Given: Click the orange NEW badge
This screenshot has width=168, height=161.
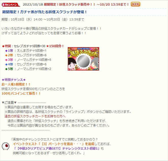Looking at the screenshot, I should pyautogui.click(x=135, y=4).
